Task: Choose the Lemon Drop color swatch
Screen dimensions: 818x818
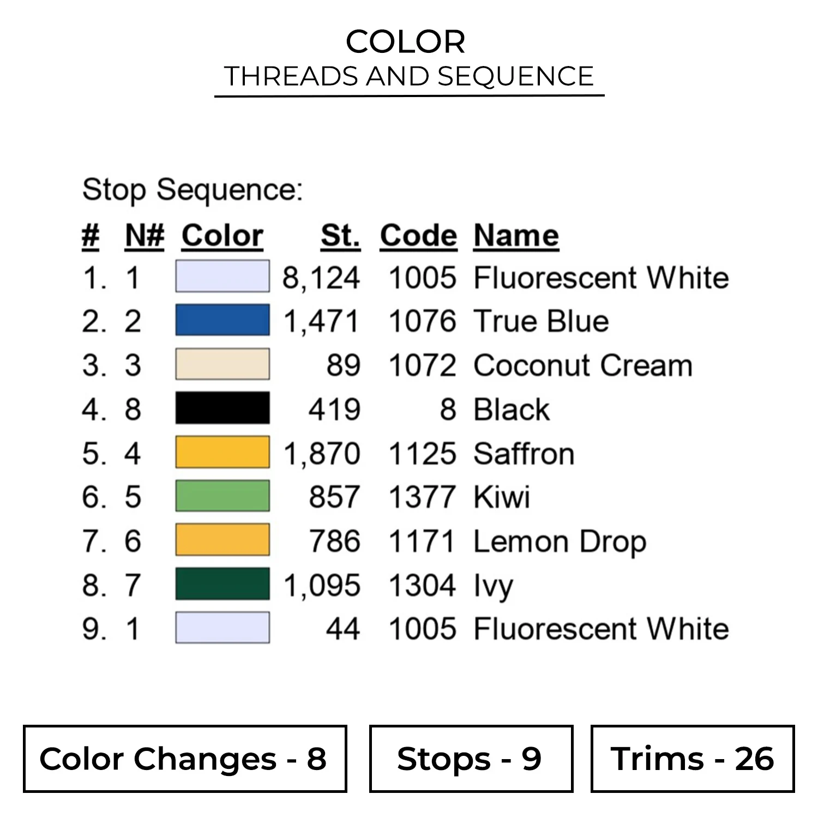Action: click(222, 540)
